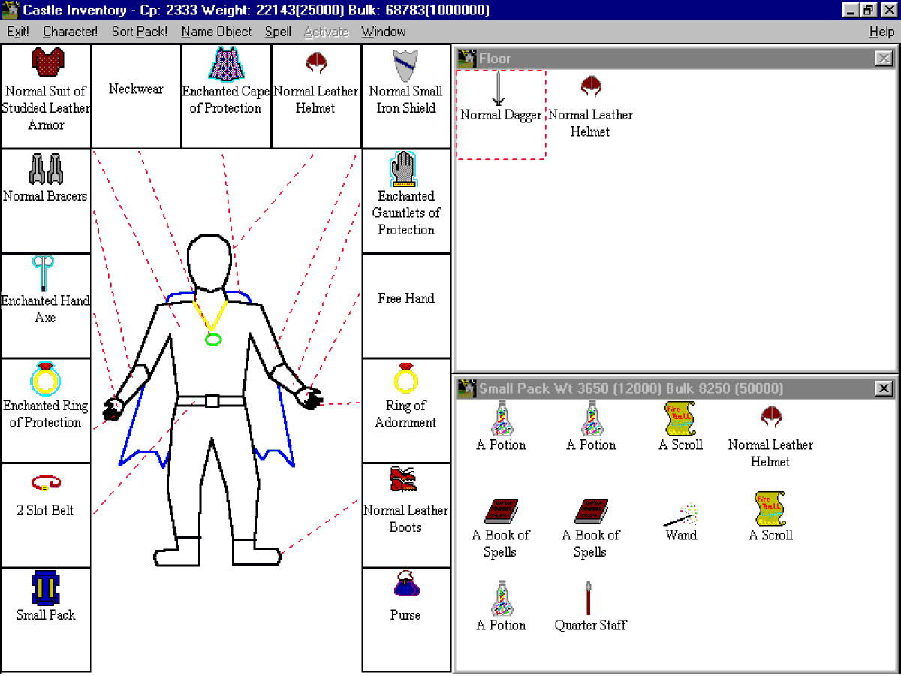This screenshot has height=676, width=901.
Task: Click Sort Pack! in menu bar
Action: tap(140, 32)
